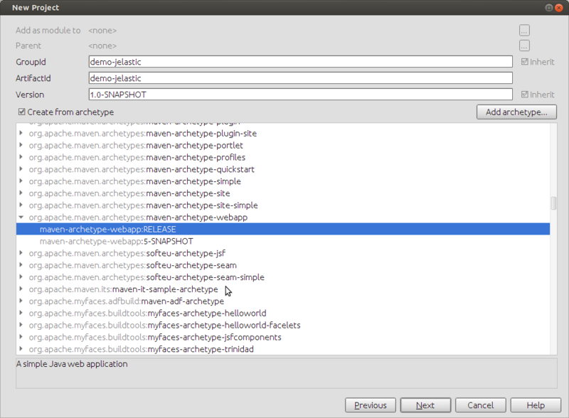Image resolution: width=569 pixels, height=418 pixels.
Task: Select maven-archetype-webapp:RELEASE entry
Action: click(283, 229)
